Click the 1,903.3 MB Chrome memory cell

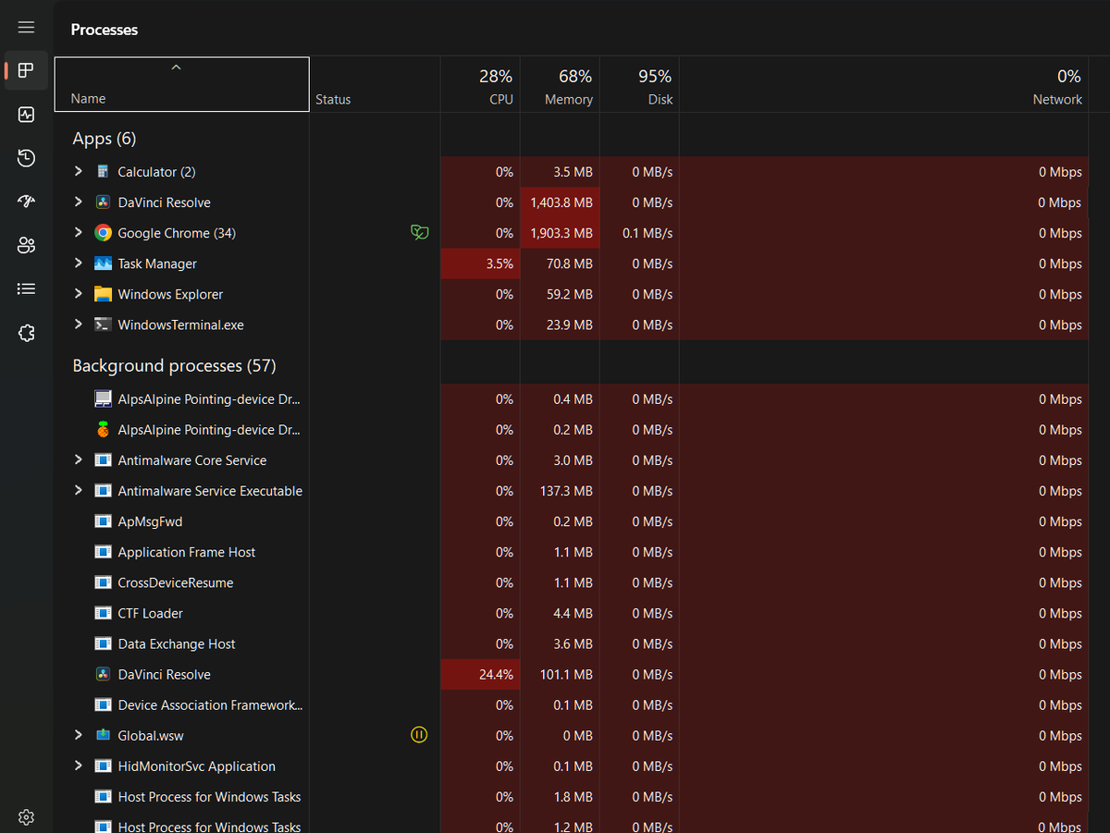coord(560,233)
